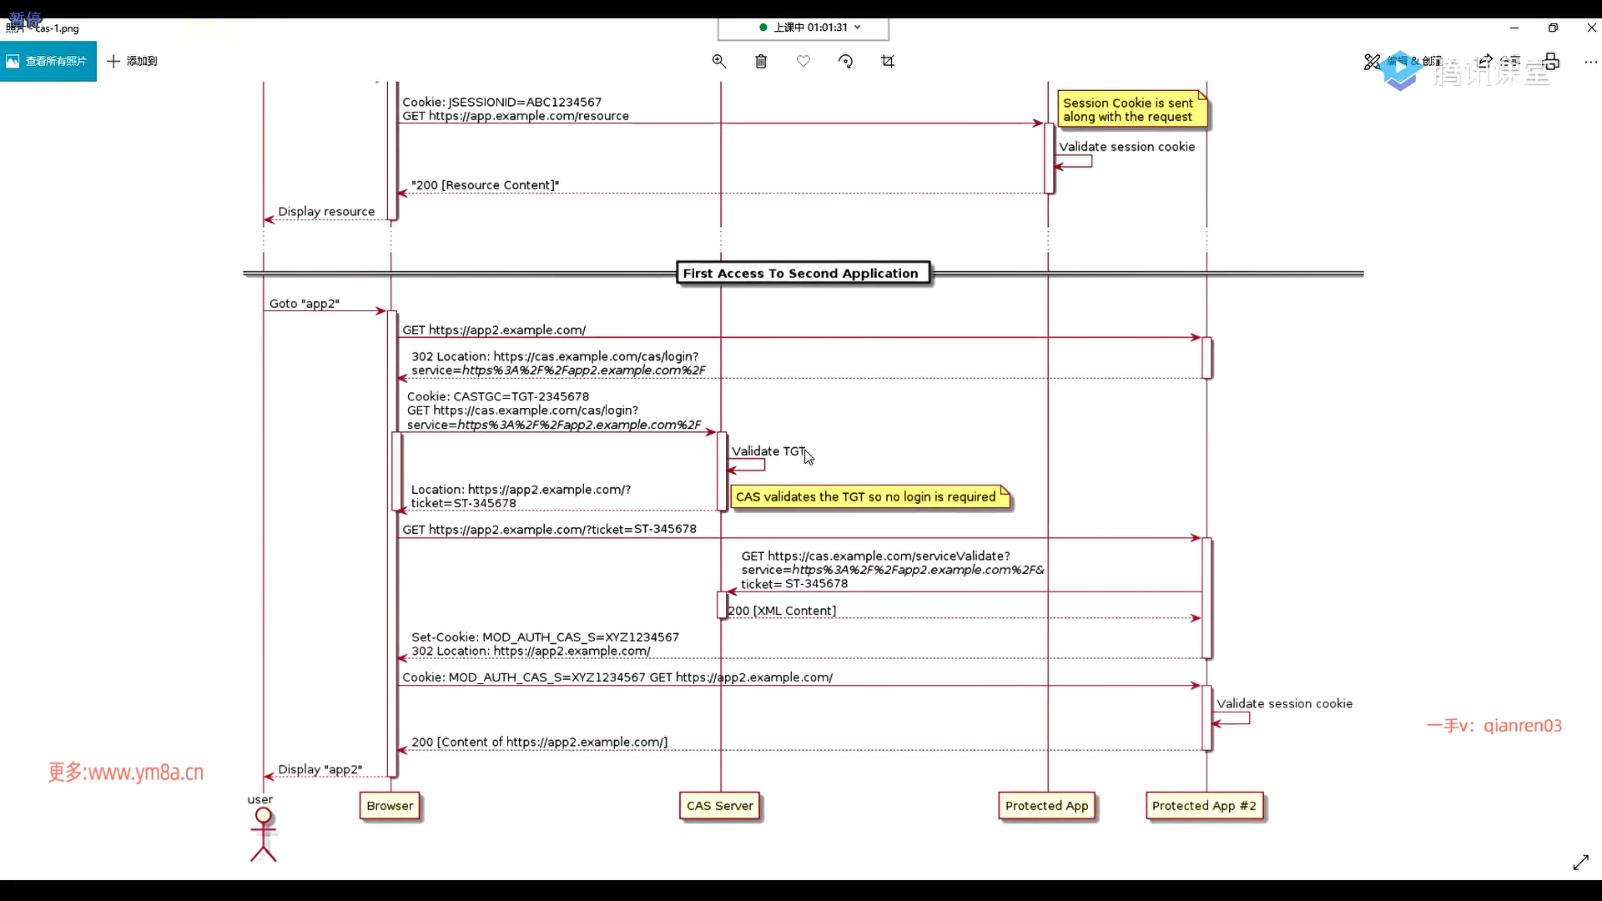Print the image with printer icon
Viewport: 1602px width, 901px height.
coord(1551,61)
